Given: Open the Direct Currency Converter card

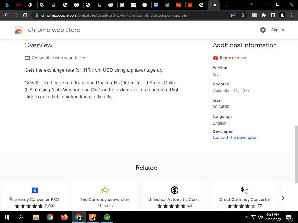Looking at the screenshot, I should [x=244, y=196].
